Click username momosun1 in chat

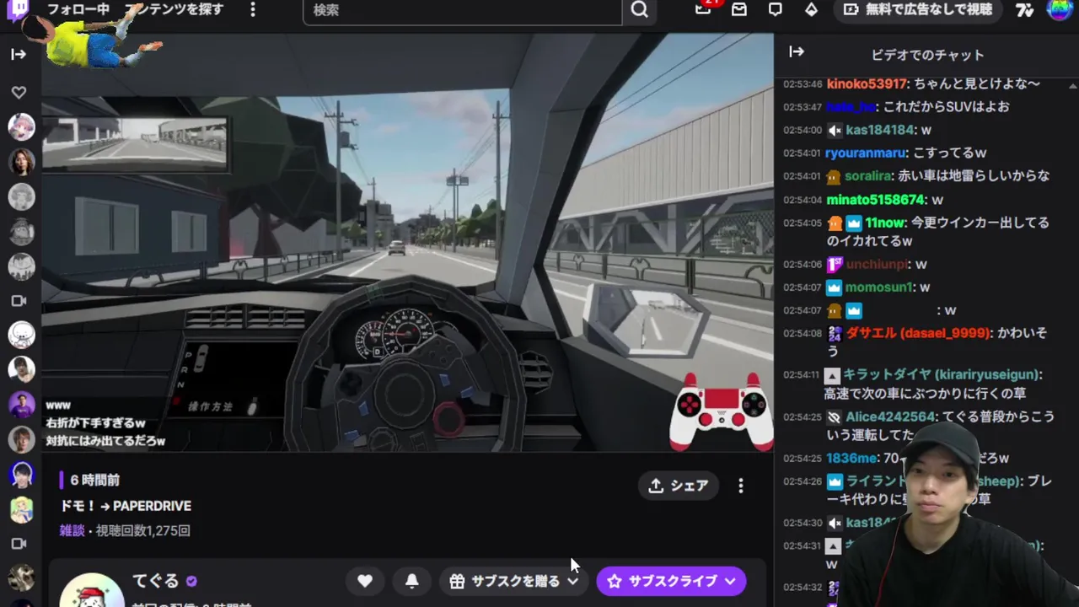[878, 287]
